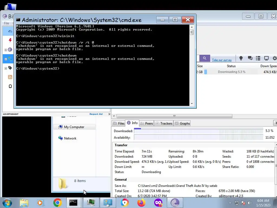Open the Windows Start orb
The image size is (277, 208).
coord(7,203)
